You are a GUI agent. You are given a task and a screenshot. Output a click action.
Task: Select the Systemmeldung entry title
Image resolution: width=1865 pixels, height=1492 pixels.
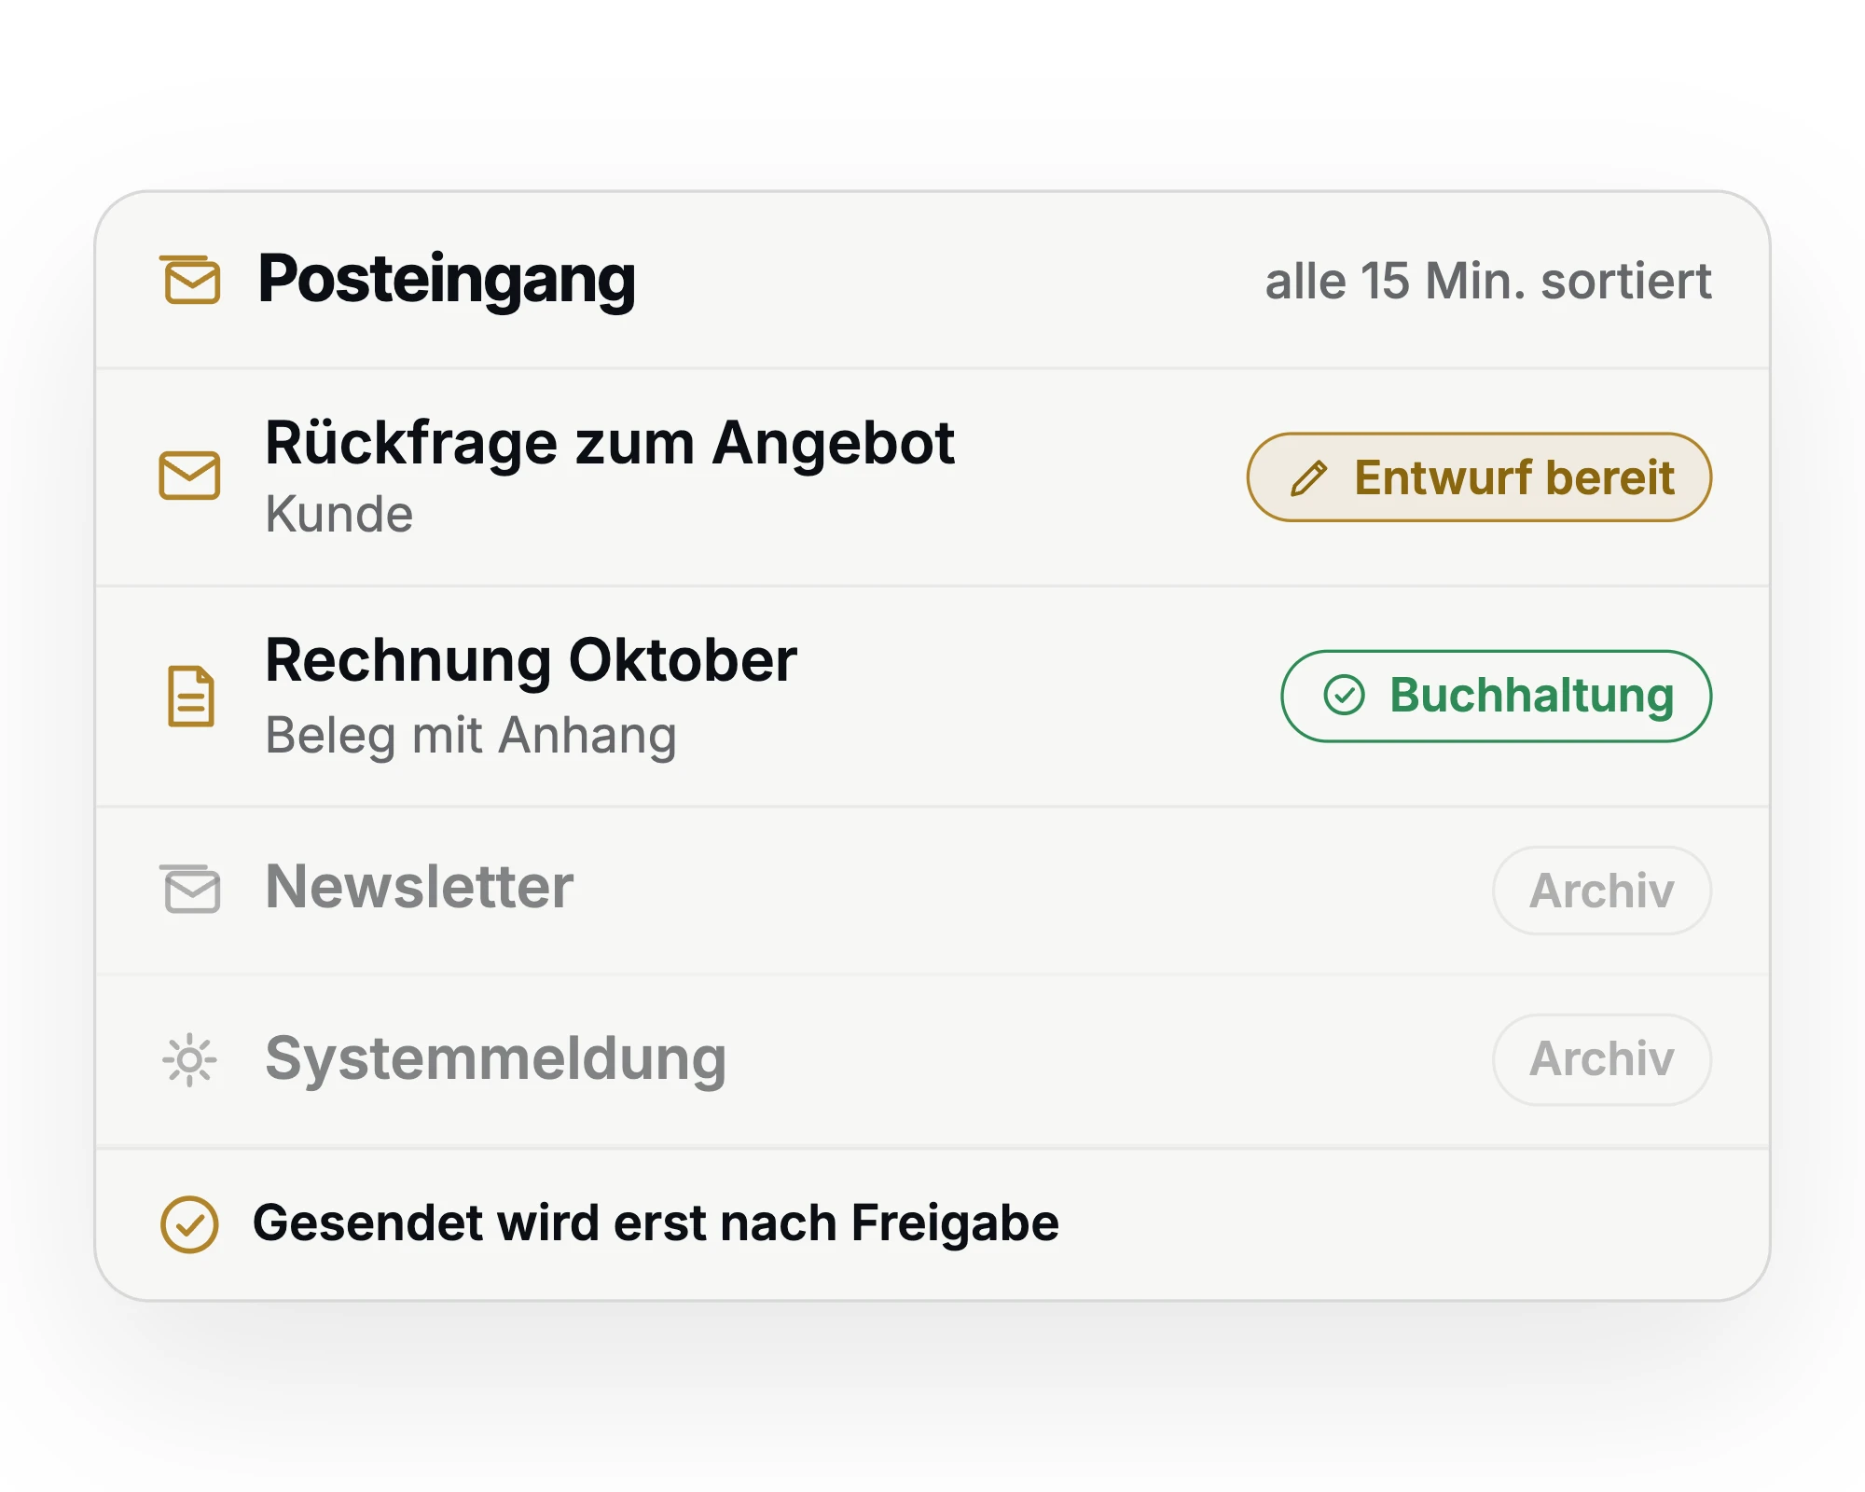(x=495, y=1059)
